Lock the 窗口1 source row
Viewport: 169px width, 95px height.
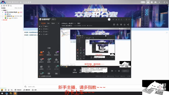point(42,26)
